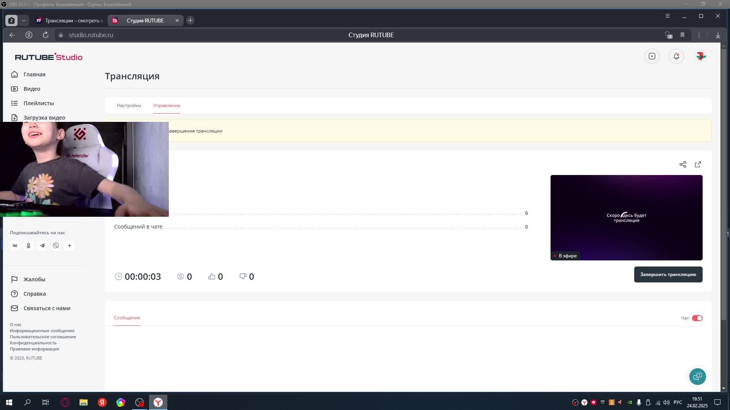Expand more social links plus icon
Viewport: 730px width, 410px height.
[x=70, y=246]
